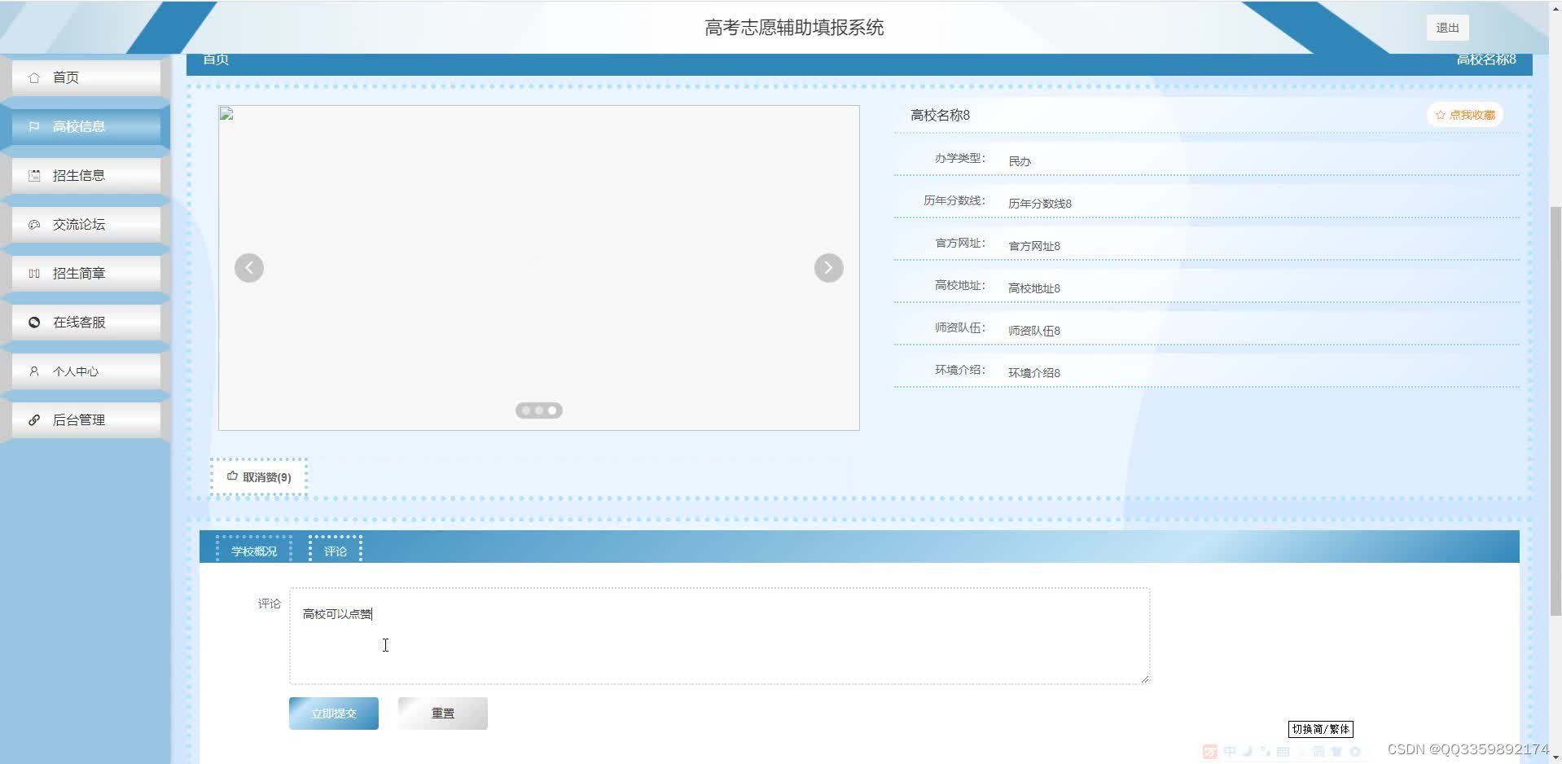
Task: Open 在线客服 in the sidebar
Action: point(86,322)
